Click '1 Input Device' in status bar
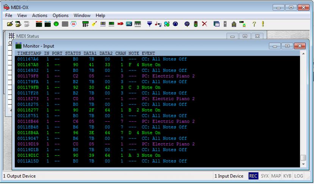 (x=229, y=176)
